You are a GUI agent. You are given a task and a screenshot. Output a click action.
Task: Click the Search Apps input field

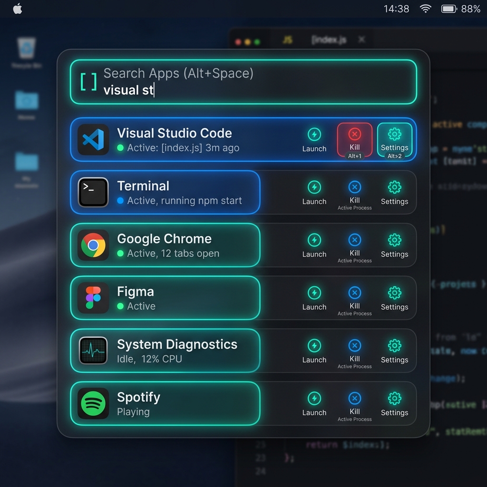click(x=243, y=82)
